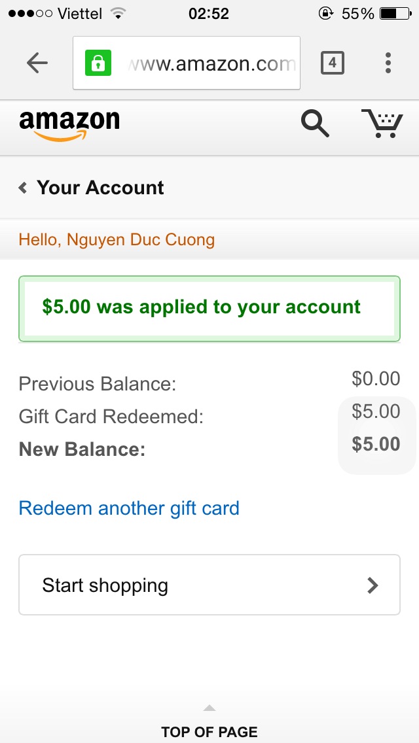Image resolution: width=419 pixels, height=743 pixels.
Task: Tap the browser back arrow
Action: (x=37, y=63)
